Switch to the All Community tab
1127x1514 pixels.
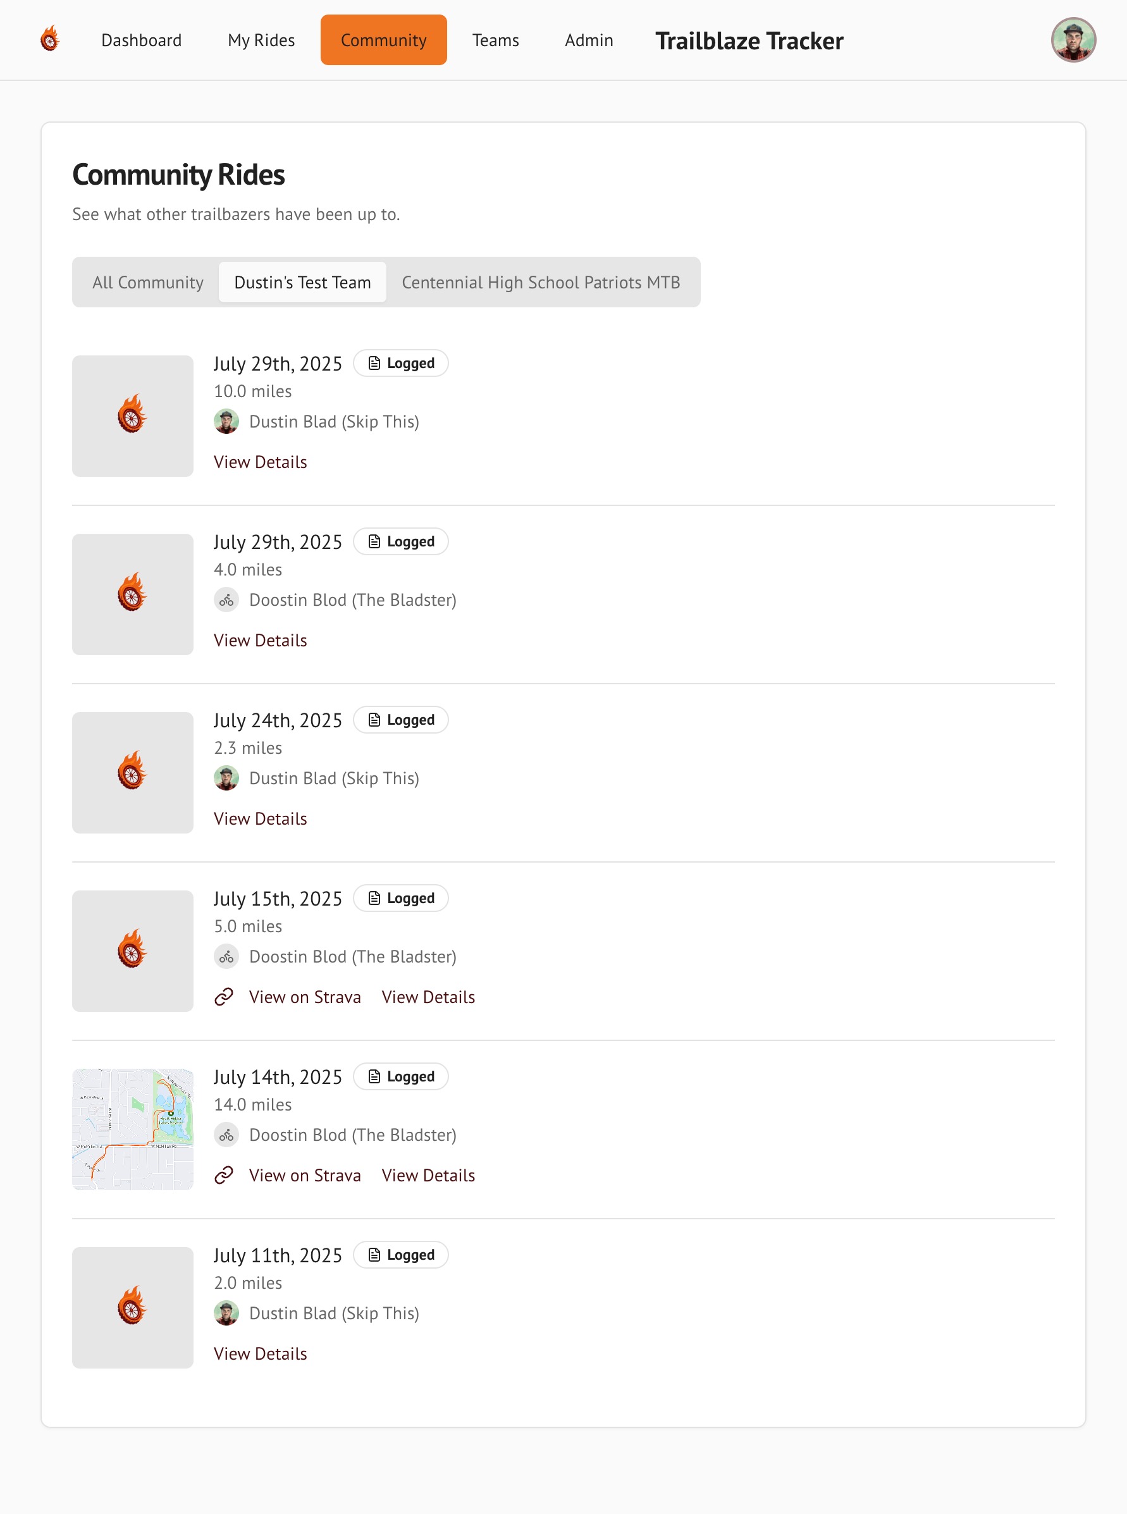coord(148,282)
